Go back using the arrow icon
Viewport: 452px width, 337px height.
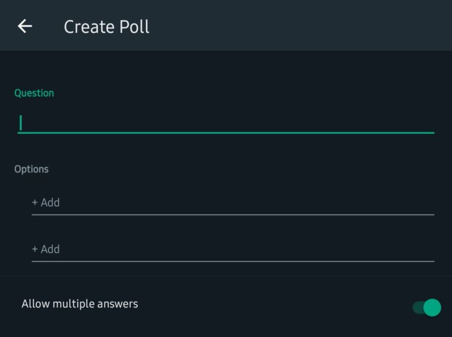(25, 26)
